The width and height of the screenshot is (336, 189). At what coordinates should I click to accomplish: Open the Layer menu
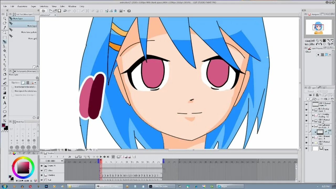coord(33,6)
